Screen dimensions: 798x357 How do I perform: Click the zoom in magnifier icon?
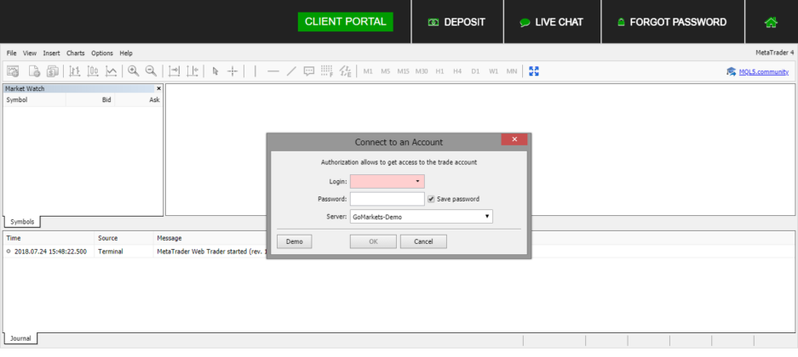click(133, 71)
